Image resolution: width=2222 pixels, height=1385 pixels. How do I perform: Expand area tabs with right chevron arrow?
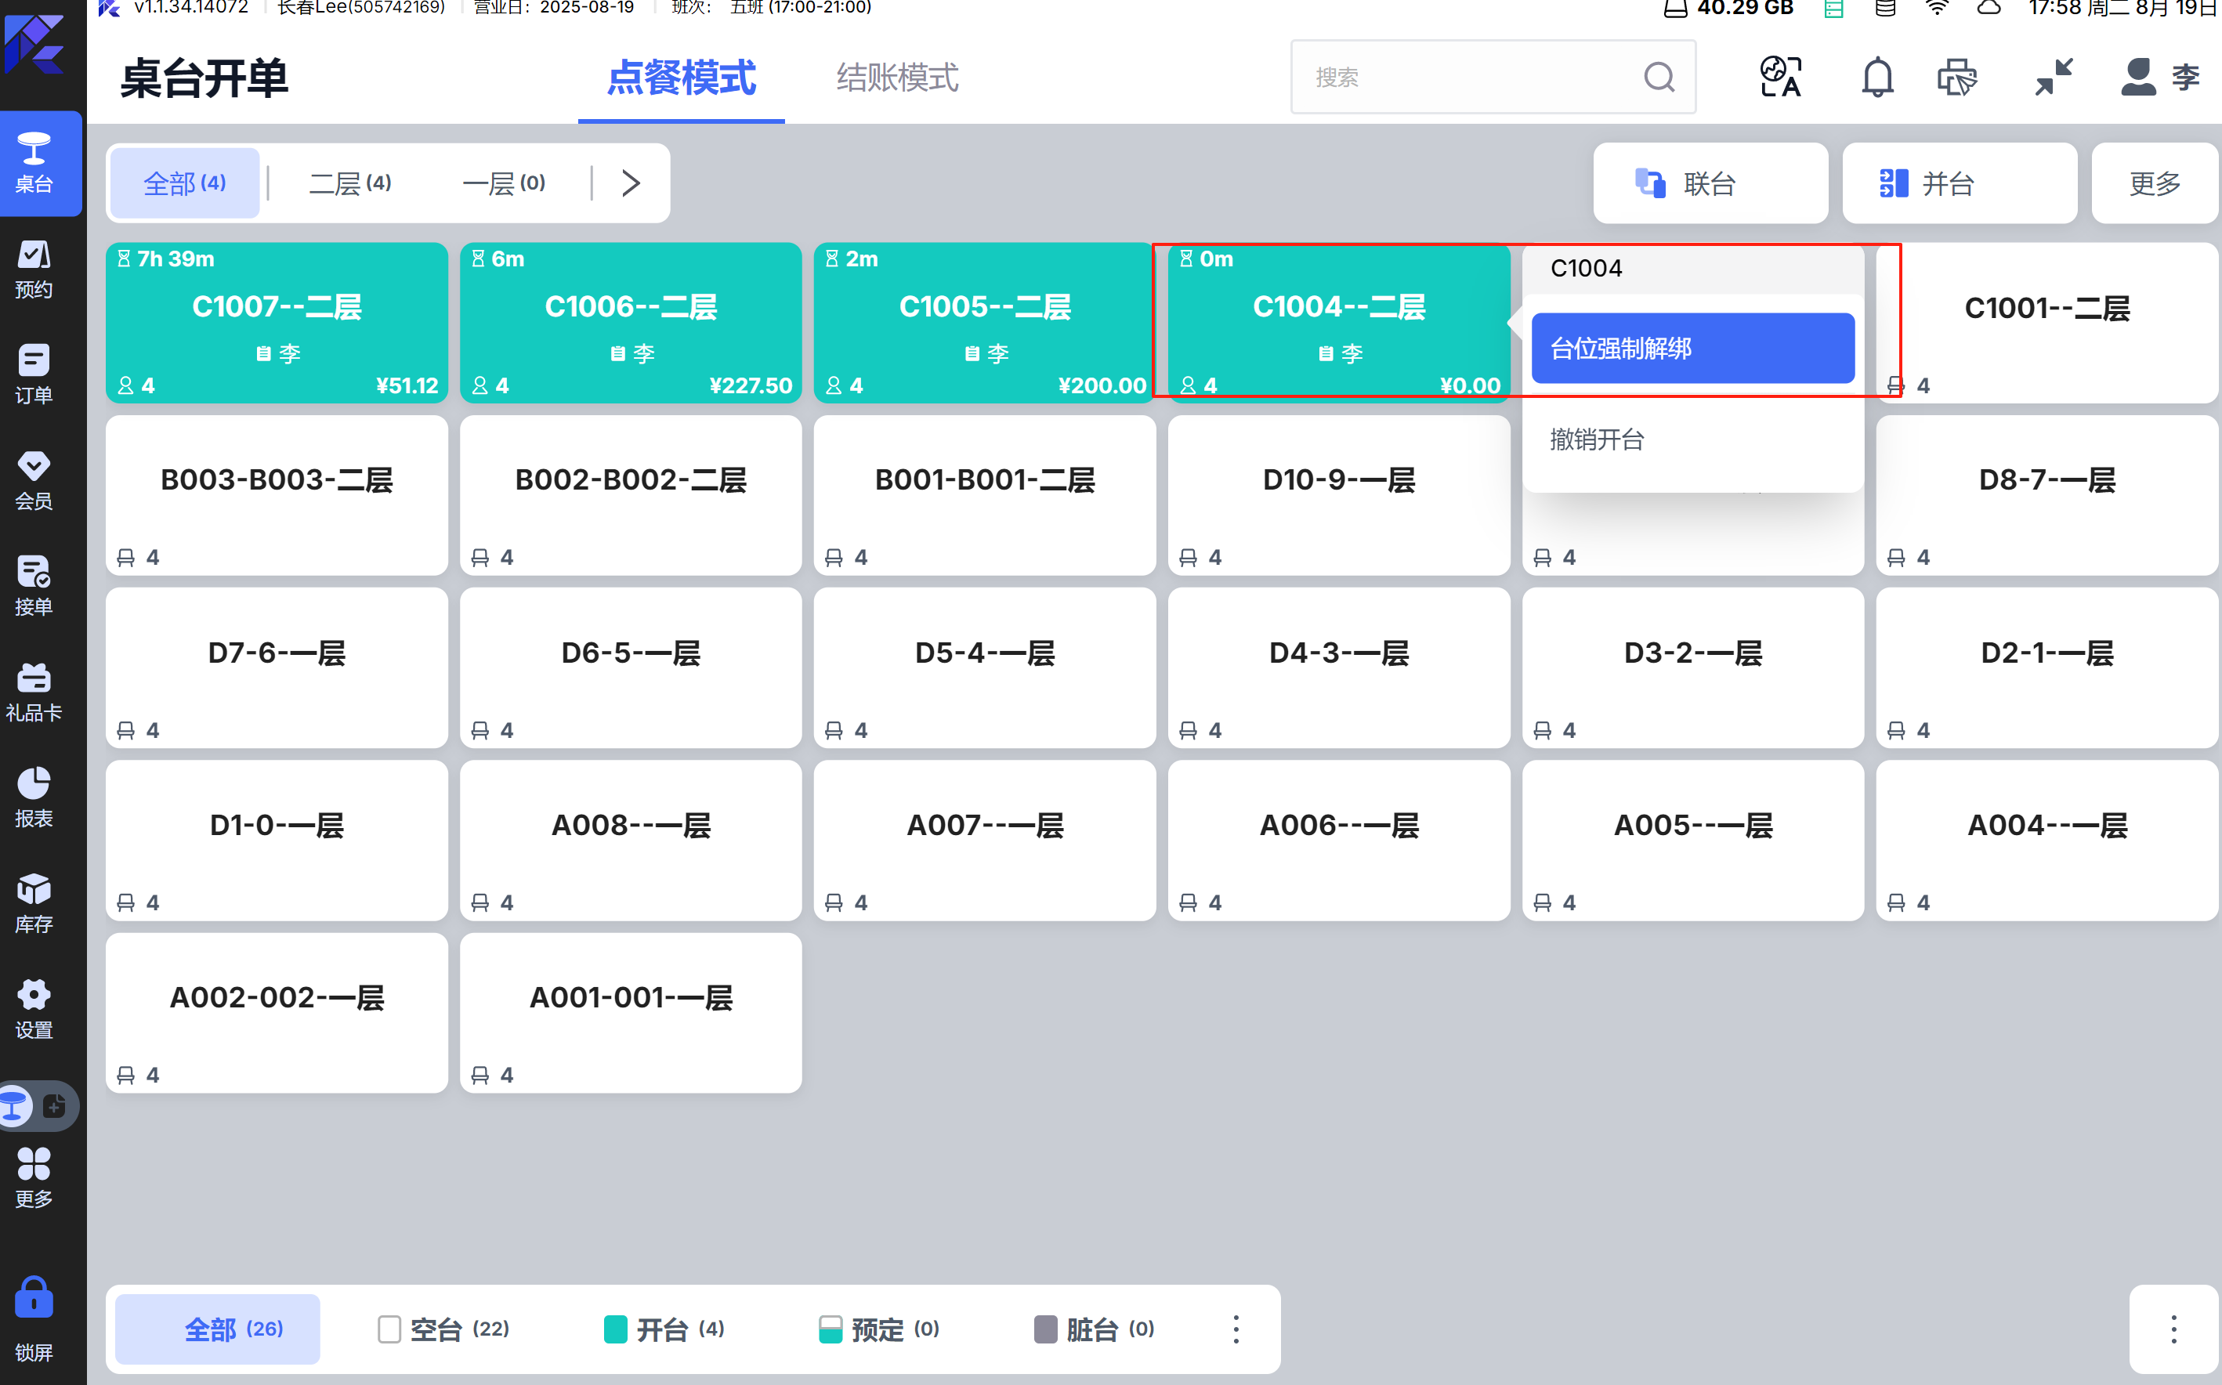pos(630,183)
